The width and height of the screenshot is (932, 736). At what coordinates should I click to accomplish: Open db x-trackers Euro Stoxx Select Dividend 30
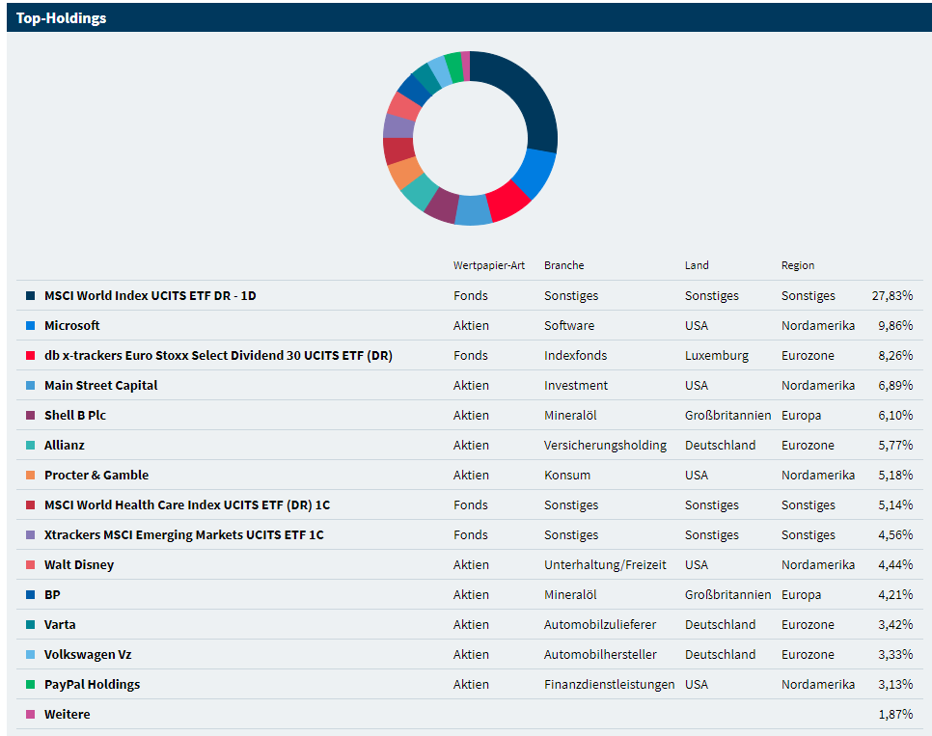[218, 356]
